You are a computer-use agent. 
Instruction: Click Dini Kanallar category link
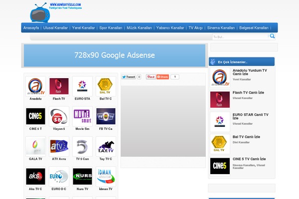pos(241,142)
